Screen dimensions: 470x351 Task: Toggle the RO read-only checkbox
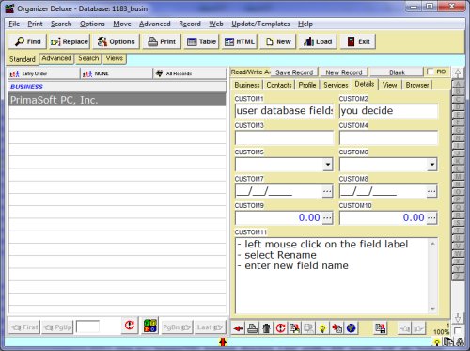431,72
